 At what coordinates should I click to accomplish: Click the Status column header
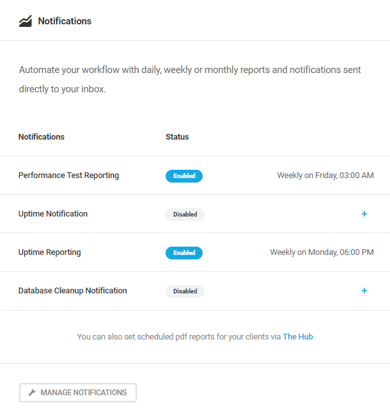177,137
